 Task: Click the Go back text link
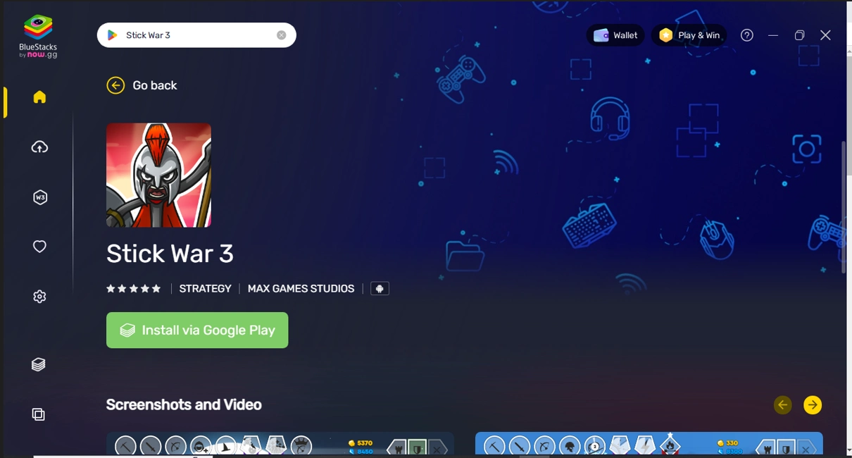click(155, 85)
